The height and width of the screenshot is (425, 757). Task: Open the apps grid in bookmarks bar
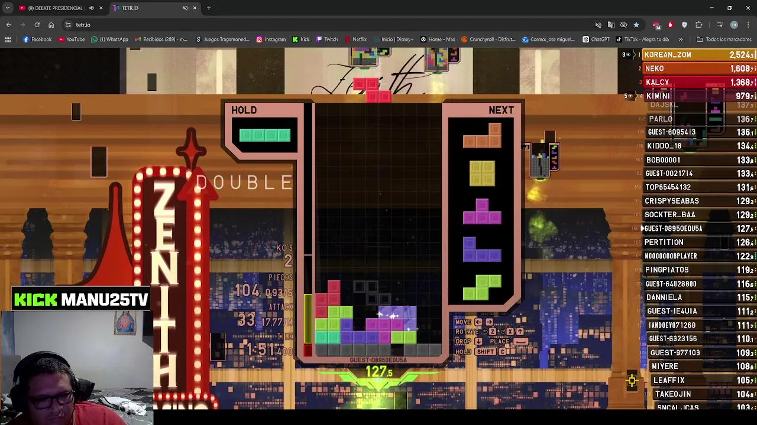pyautogui.click(x=8, y=40)
